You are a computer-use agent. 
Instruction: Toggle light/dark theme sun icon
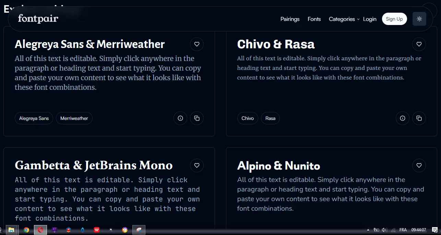point(419,19)
